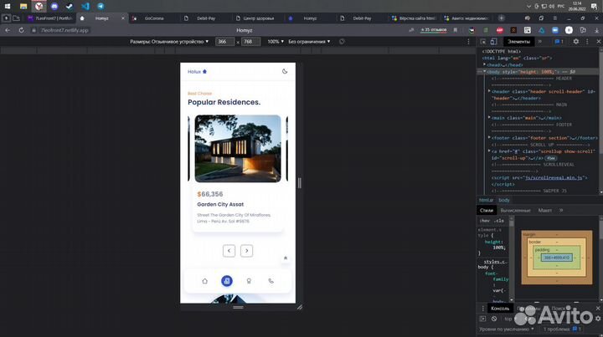Click the scroll-up arrow button on page
The width and height of the screenshot is (603, 337).
pos(285,258)
